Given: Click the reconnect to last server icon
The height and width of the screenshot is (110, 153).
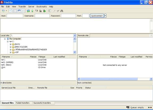Looking at the screenshot, I should 44,11.
